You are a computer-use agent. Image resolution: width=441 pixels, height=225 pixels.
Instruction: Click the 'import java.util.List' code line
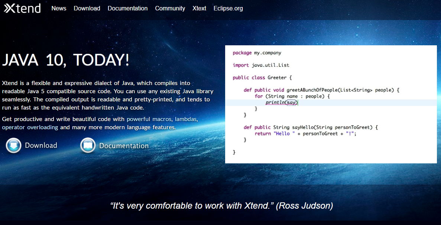(x=261, y=65)
